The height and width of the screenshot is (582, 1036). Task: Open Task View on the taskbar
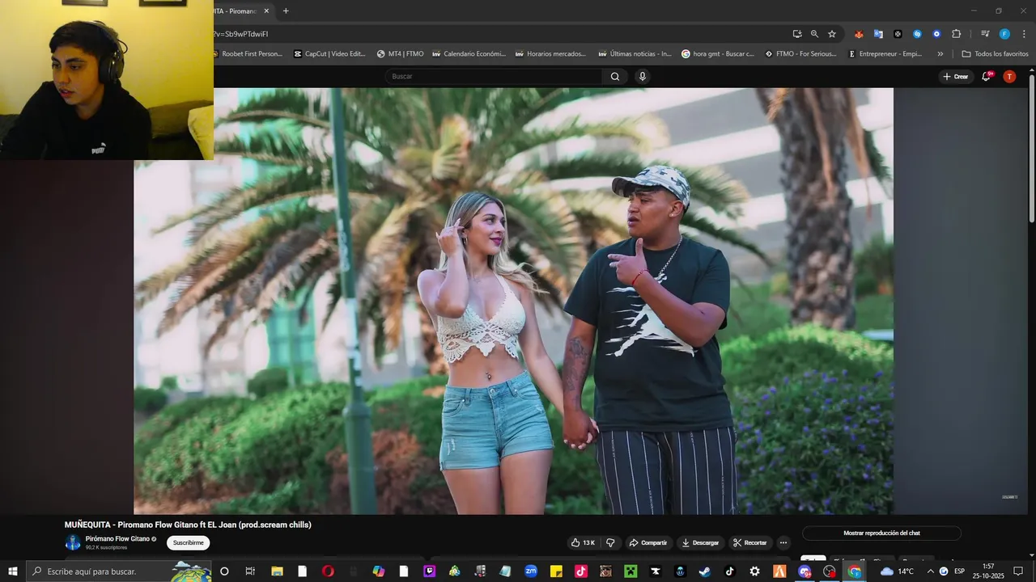(250, 571)
